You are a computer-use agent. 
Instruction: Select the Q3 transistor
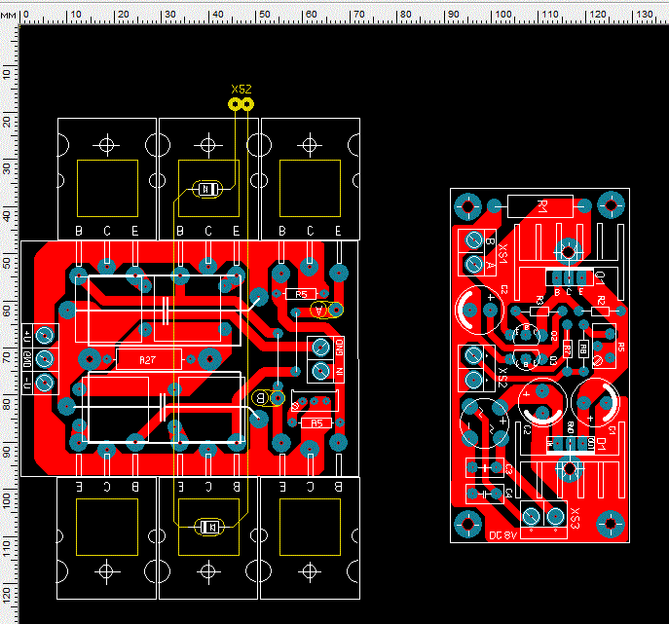coord(526,359)
